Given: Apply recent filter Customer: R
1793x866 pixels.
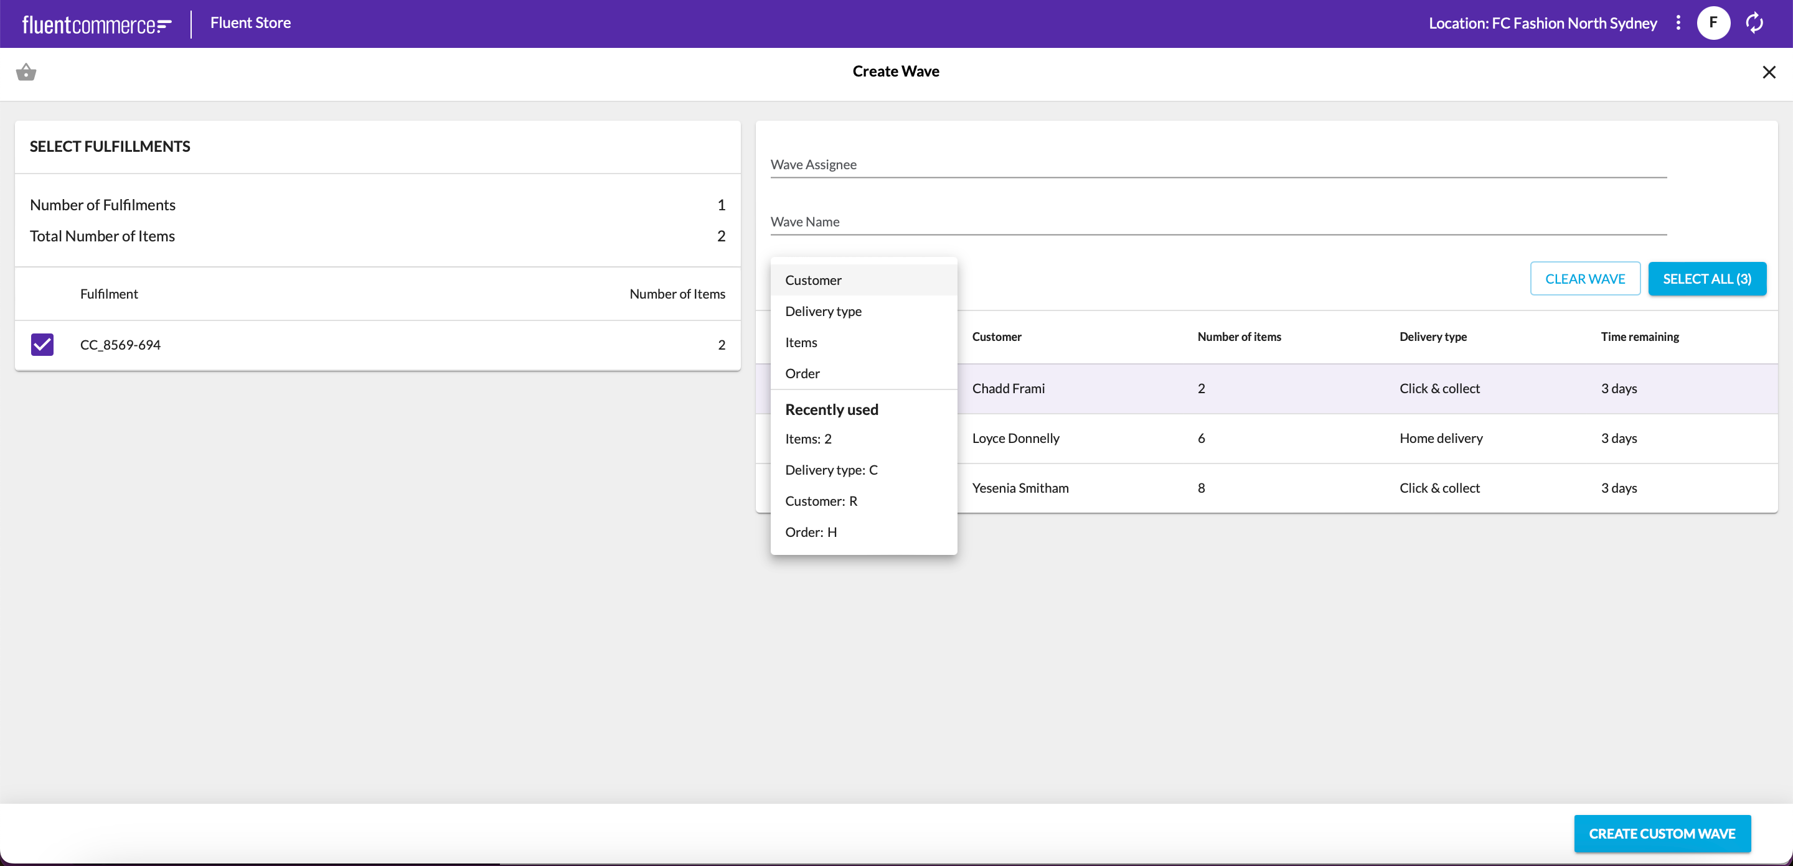Looking at the screenshot, I should pyautogui.click(x=821, y=501).
